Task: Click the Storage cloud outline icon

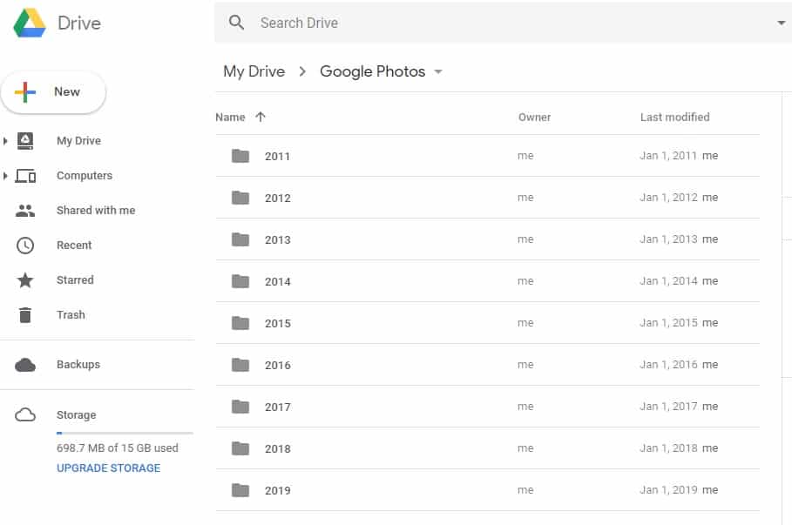Action: tap(25, 415)
